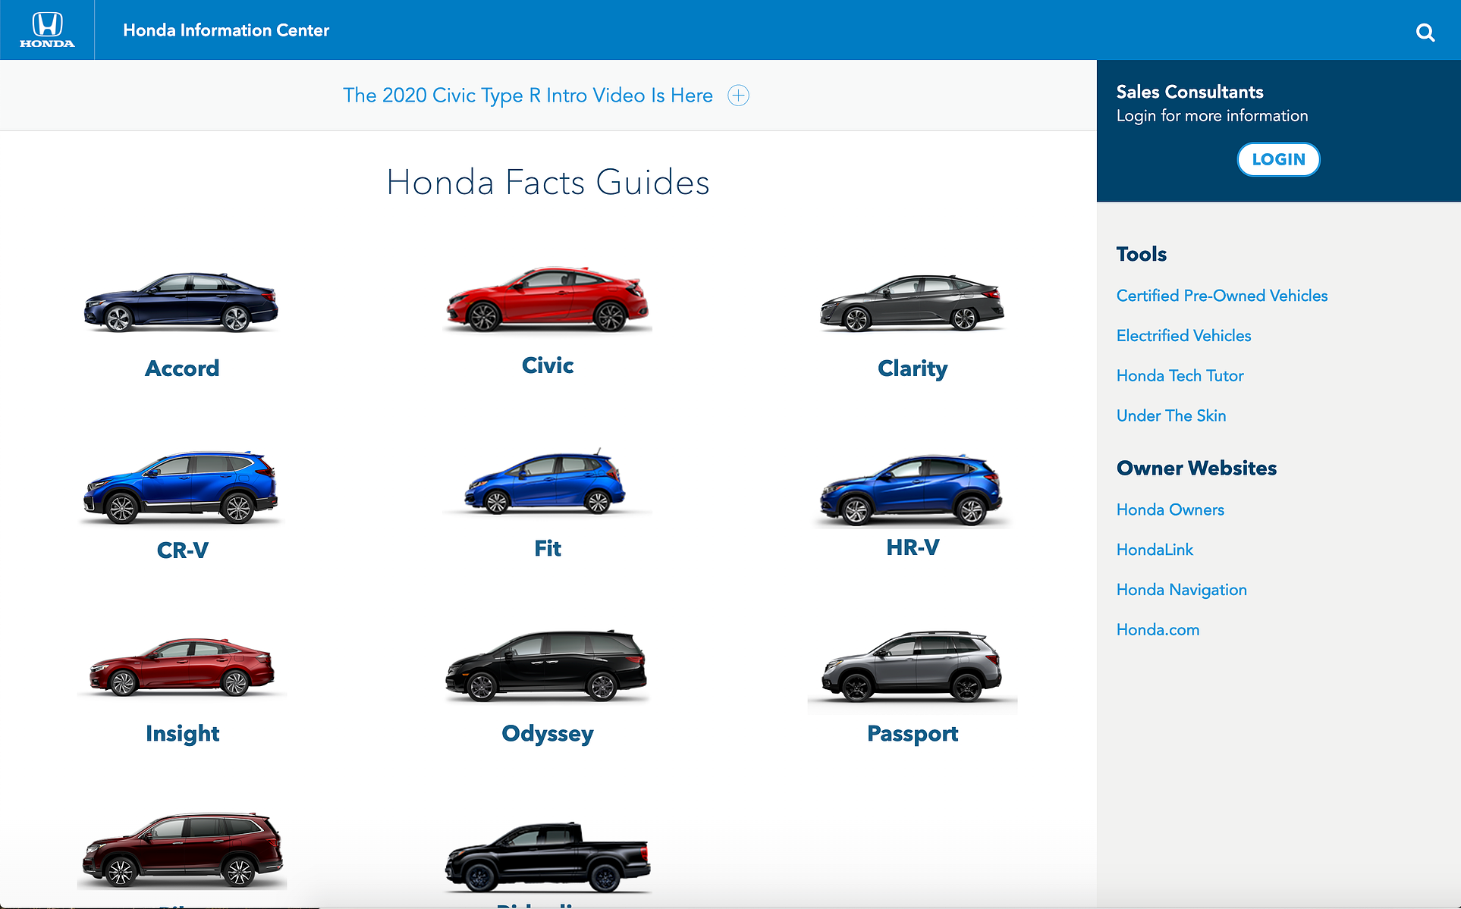
Task: Open the Civic facts guide label
Action: [x=548, y=365]
